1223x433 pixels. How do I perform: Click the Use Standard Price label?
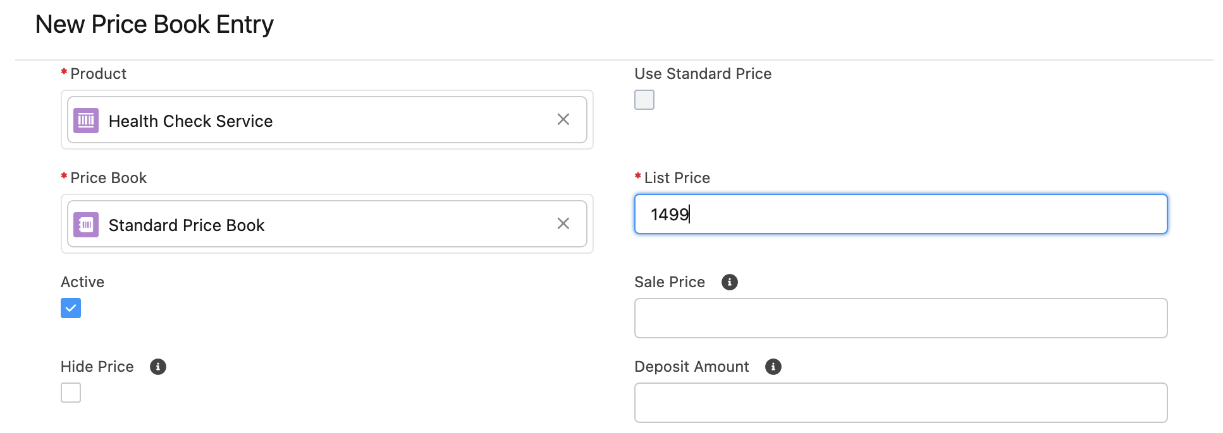703,74
